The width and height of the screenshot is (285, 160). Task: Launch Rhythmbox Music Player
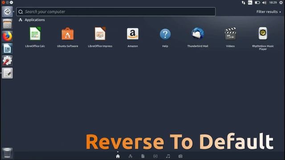[263, 33]
